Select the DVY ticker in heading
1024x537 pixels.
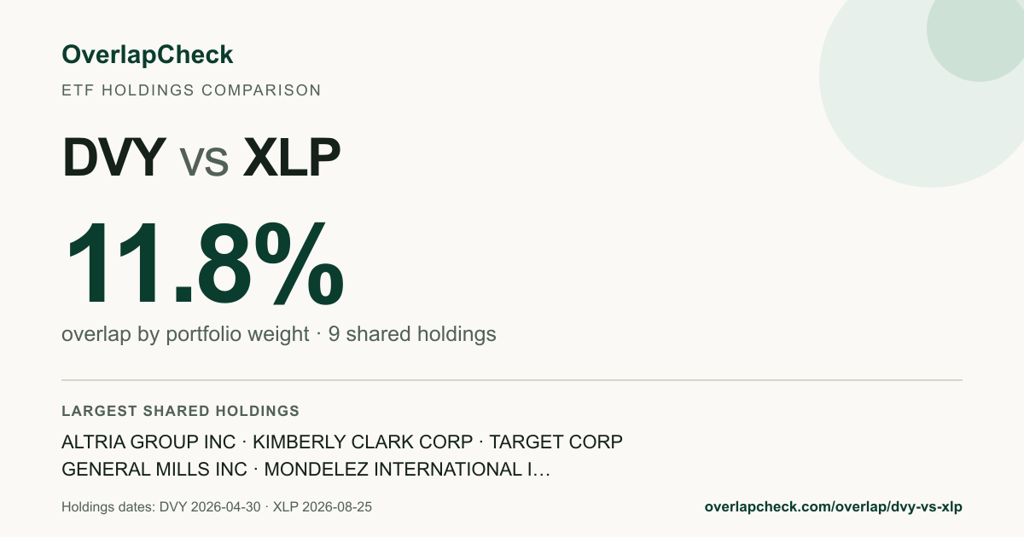tap(113, 157)
